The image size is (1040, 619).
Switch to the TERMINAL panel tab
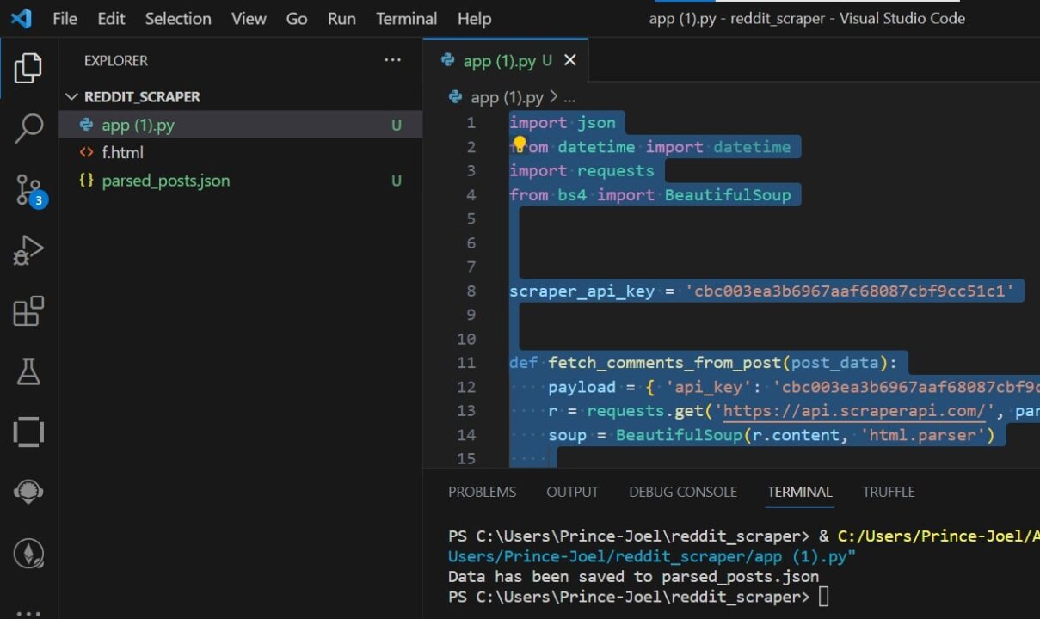click(799, 492)
